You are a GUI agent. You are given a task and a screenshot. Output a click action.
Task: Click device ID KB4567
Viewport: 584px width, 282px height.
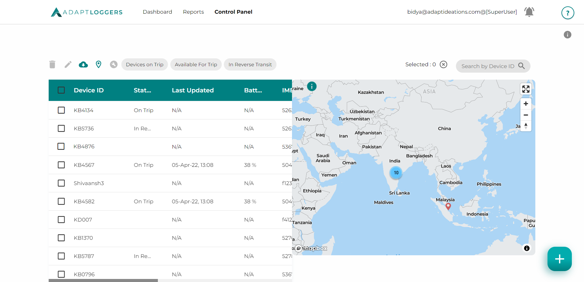[84, 165]
